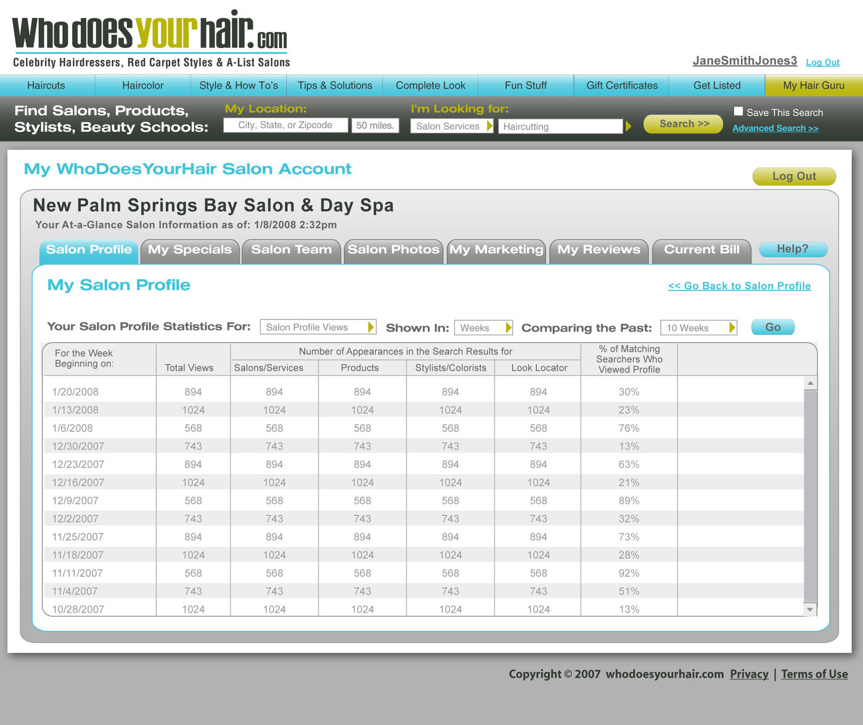The width and height of the screenshot is (863, 725).
Task: Open the Salon Services dropdown
Action: (452, 126)
